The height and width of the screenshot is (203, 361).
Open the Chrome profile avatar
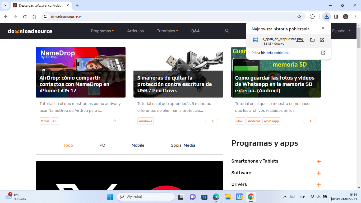[346, 17]
